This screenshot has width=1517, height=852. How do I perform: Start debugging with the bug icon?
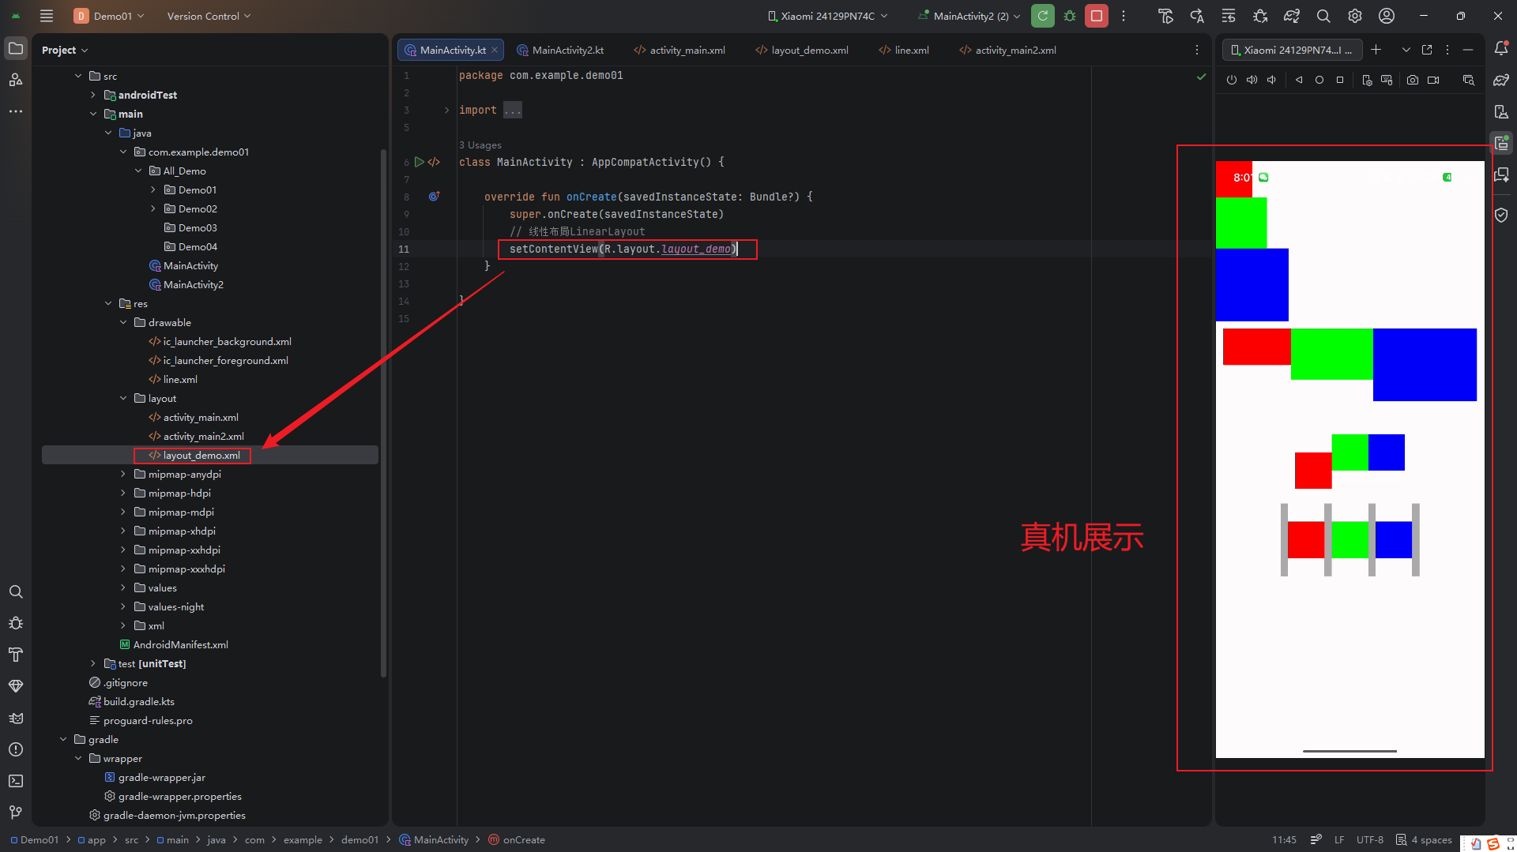[1070, 16]
